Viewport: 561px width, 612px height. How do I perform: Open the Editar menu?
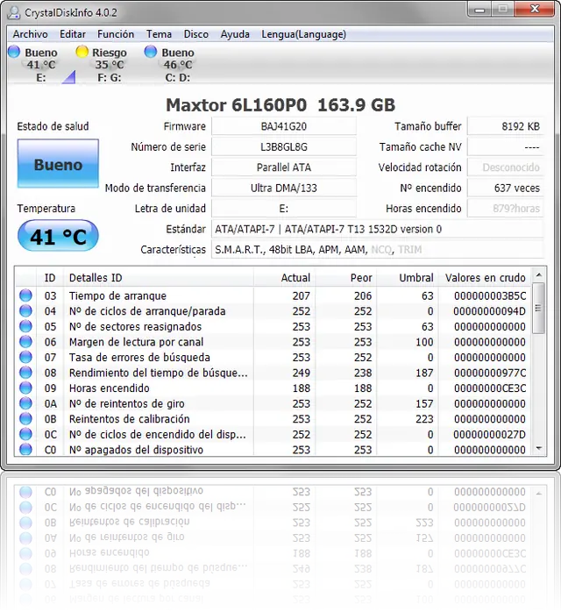click(x=73, y=34)
